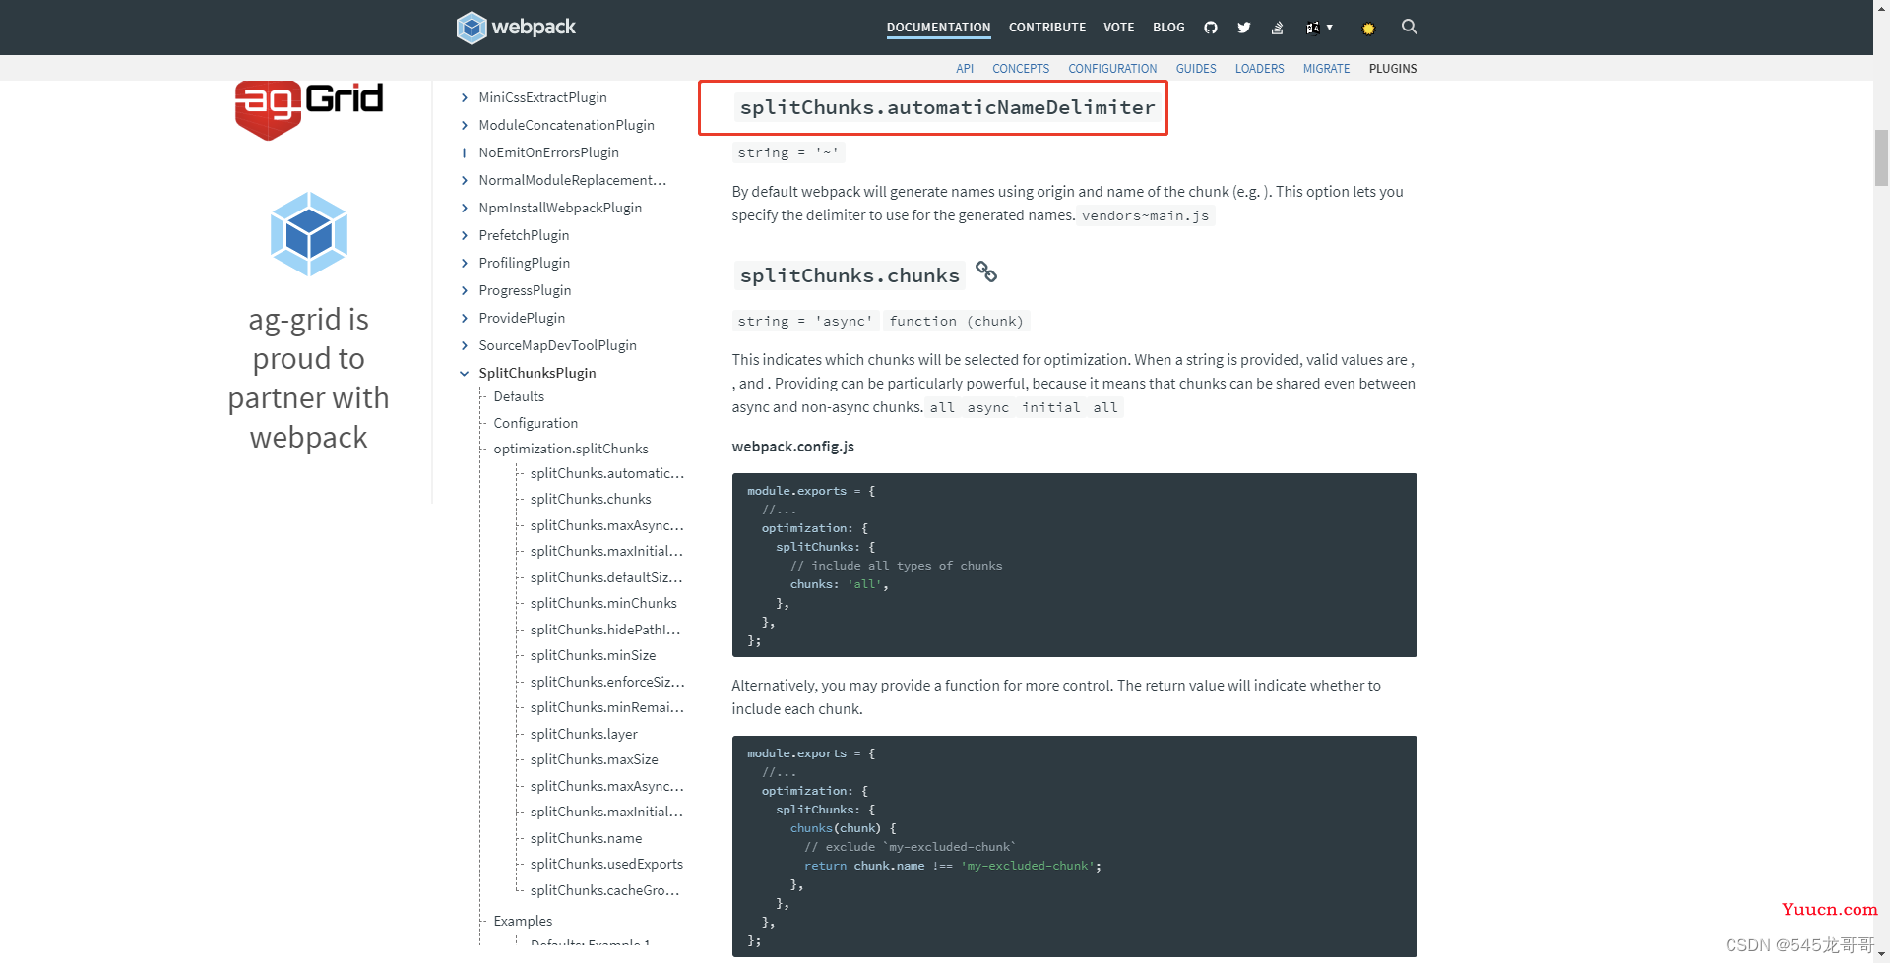The height and width of the screenshot is (963, 1890).
Task: Expand NormalModuleReplacement chevron
Action: click(465, 180)
